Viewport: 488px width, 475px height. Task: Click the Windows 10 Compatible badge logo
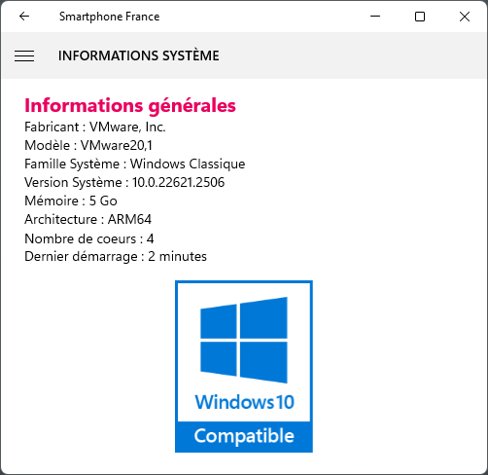tap(244, 366)
